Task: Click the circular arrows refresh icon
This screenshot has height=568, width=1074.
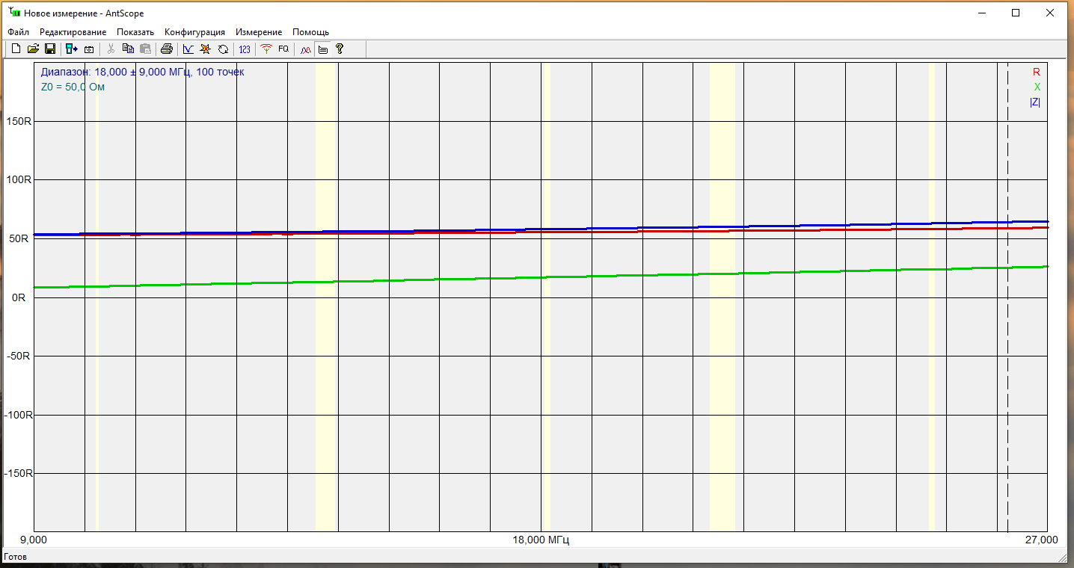Action: click(223, 49)
